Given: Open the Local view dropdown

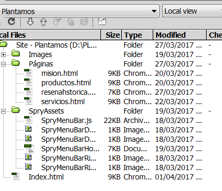Looking at the screenshot, I should 192,11.
